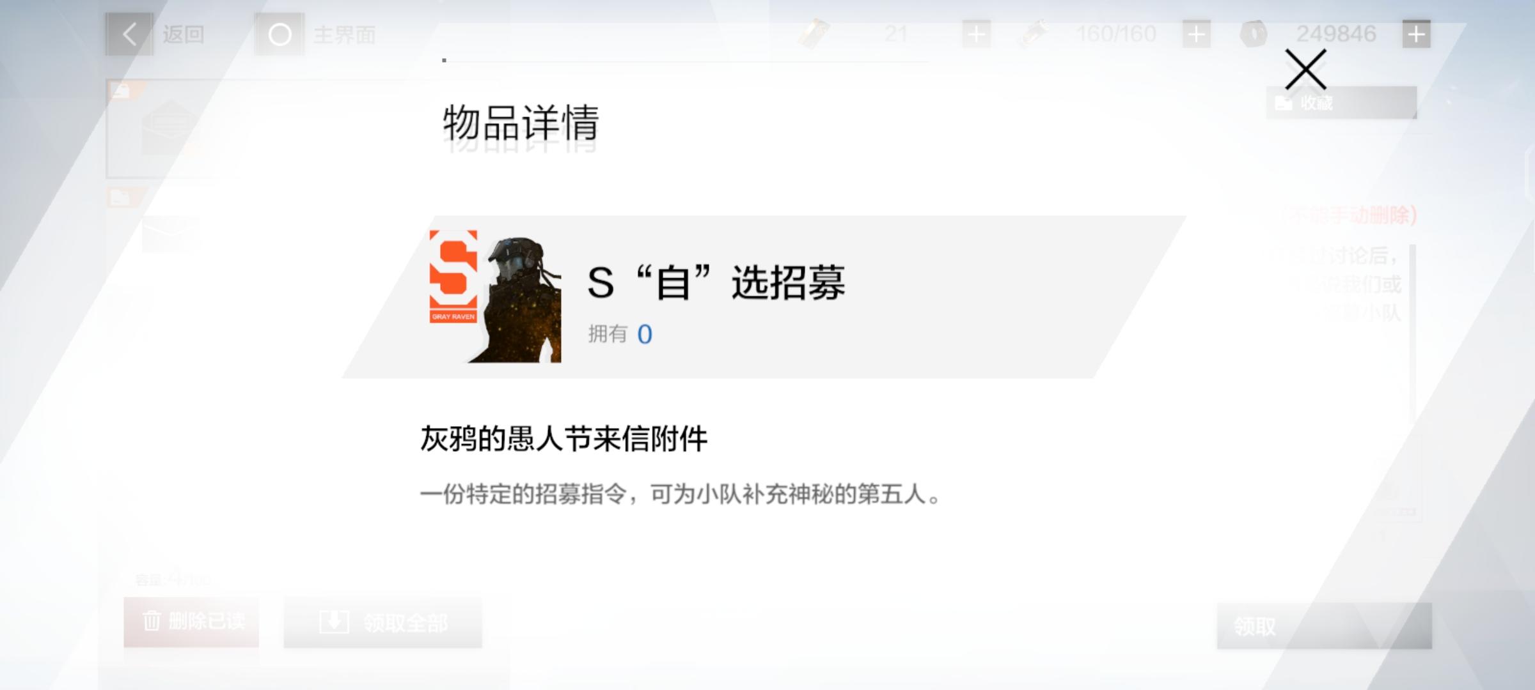Click the 领取全部 claim all button
The height and width of the screenshot is (690, 1535).
(382, 623)
